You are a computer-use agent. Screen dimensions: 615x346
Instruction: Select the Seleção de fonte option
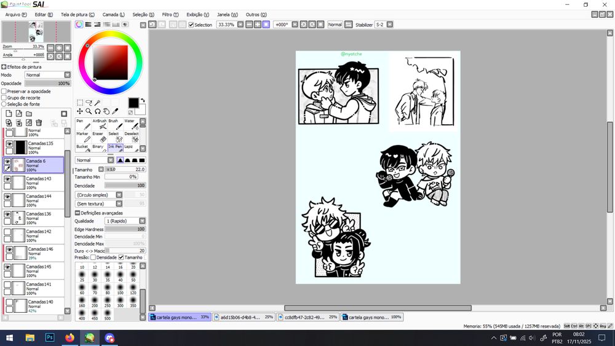(4, 104)
